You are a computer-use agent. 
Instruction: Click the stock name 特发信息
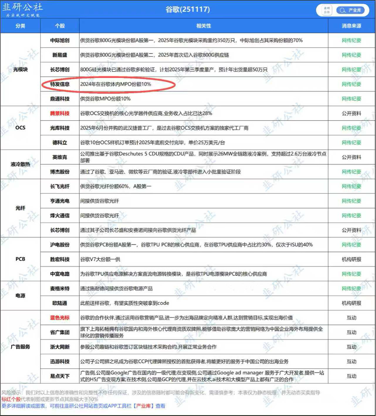click(x=60, y=84)
